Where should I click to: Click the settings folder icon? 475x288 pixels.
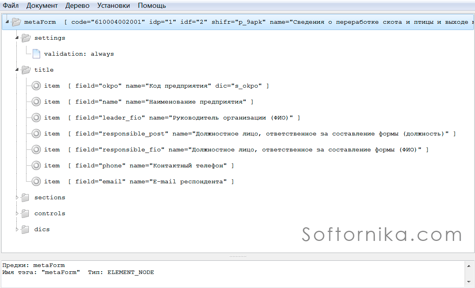tap(26, 38)
